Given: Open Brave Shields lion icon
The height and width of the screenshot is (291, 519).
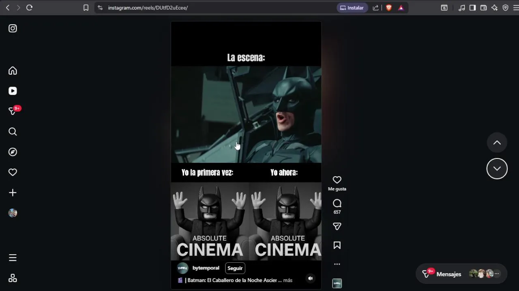Looking at the screenshot, I should pos(389,8).
